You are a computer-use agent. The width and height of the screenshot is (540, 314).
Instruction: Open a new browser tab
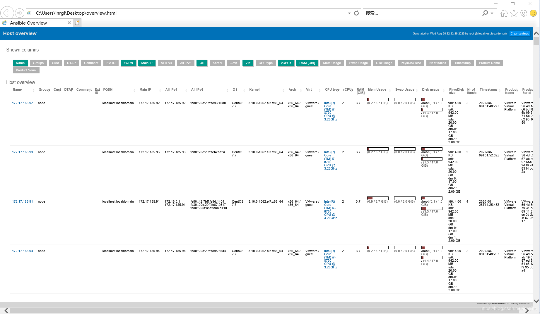77,23
